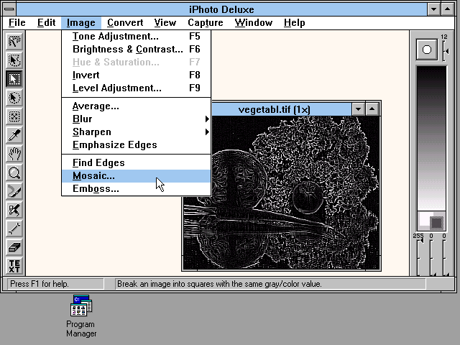Choose Average in the Image menu
The width and height of the screenshot is (460, 345).
pyautogui.click(x=136, y=106)
